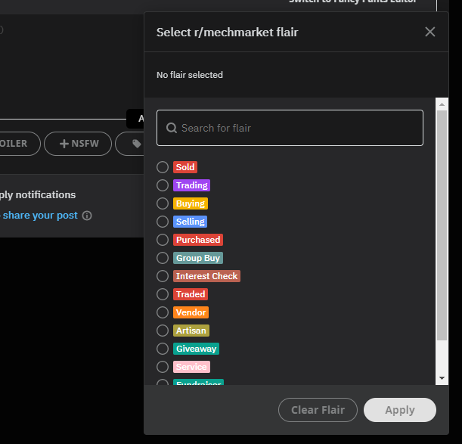462x444 pixels.
Task: Select the Artisan flair radio button
Action: point(163,331)
